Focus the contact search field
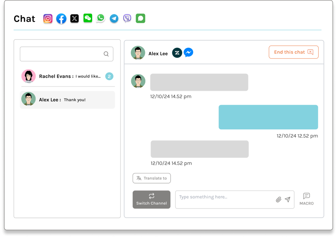 coord(67,54)
